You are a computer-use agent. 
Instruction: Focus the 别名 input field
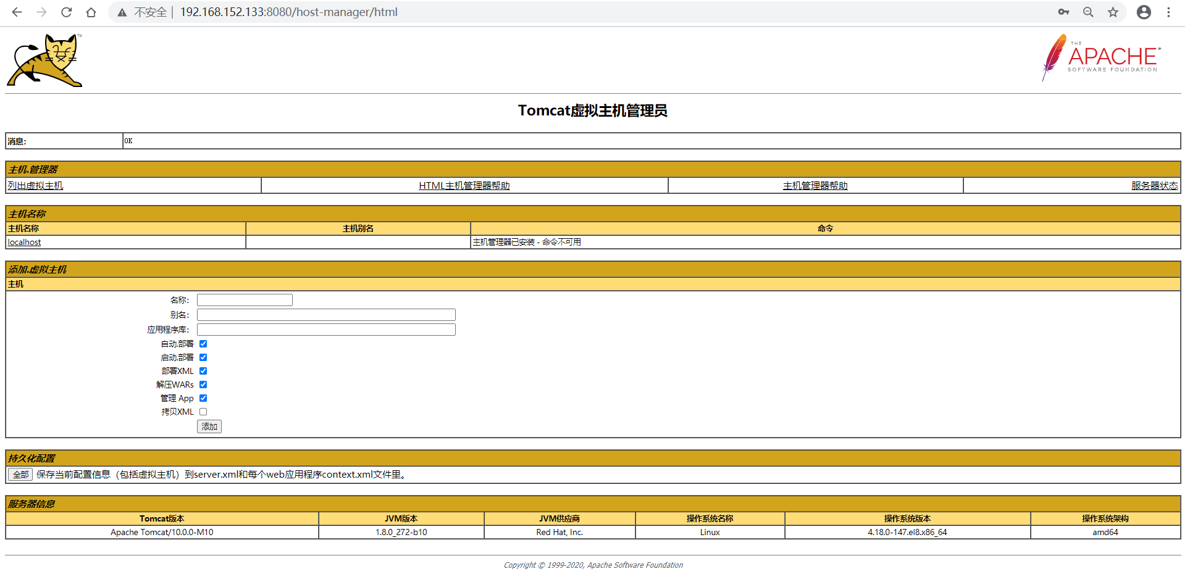pos(326,315)
